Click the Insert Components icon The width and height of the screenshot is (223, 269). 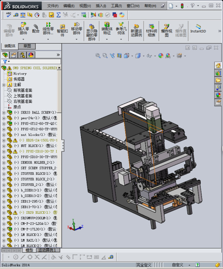point(23,29)
